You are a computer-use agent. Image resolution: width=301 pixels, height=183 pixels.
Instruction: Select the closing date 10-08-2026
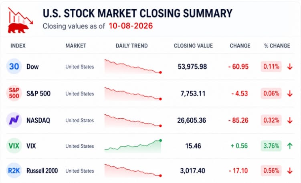pyautogui.click(x=131, y=26)
